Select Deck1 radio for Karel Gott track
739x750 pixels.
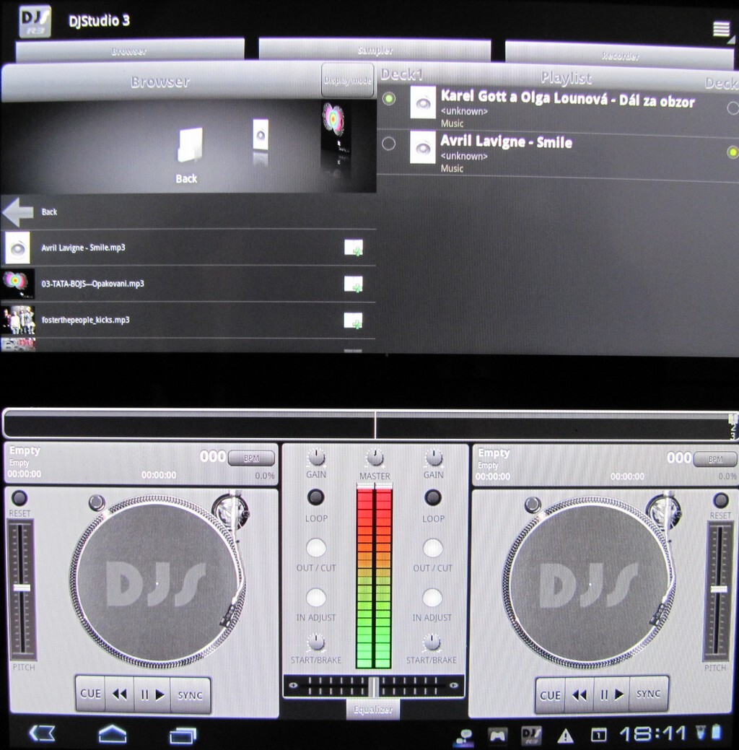click(389, 100)
